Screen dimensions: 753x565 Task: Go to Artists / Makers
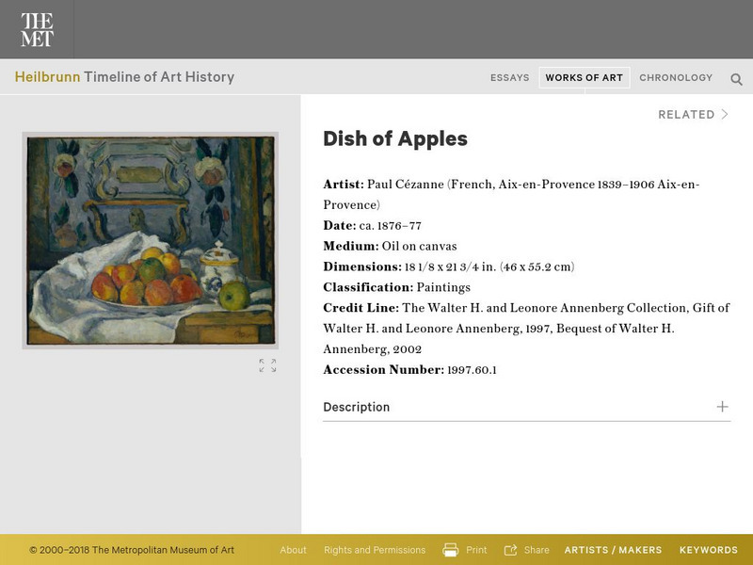pos(613,550)
